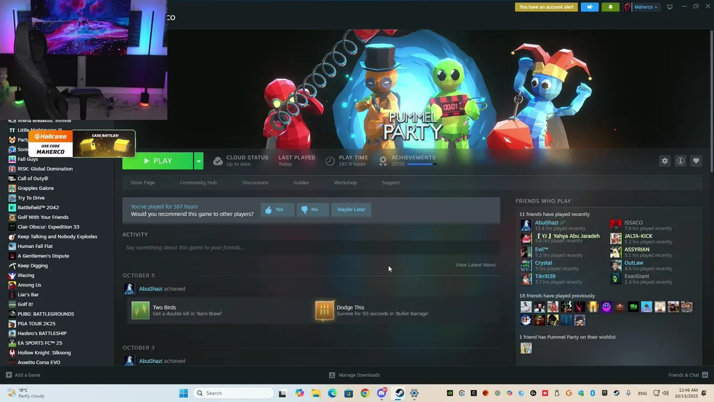Screen dimensions: 714x402
Task: Click the taskbar Search box
Action: tap(234, 393)
